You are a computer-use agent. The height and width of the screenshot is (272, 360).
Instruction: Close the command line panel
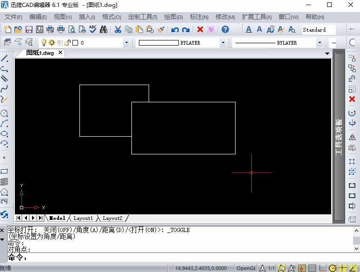click(x=2, y=230)
